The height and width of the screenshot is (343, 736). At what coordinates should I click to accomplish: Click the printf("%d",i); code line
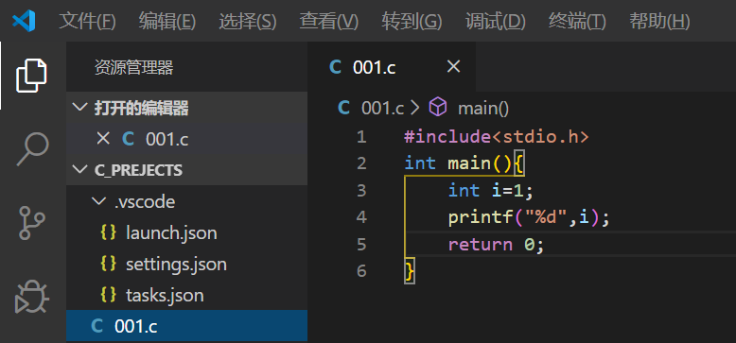529,217
